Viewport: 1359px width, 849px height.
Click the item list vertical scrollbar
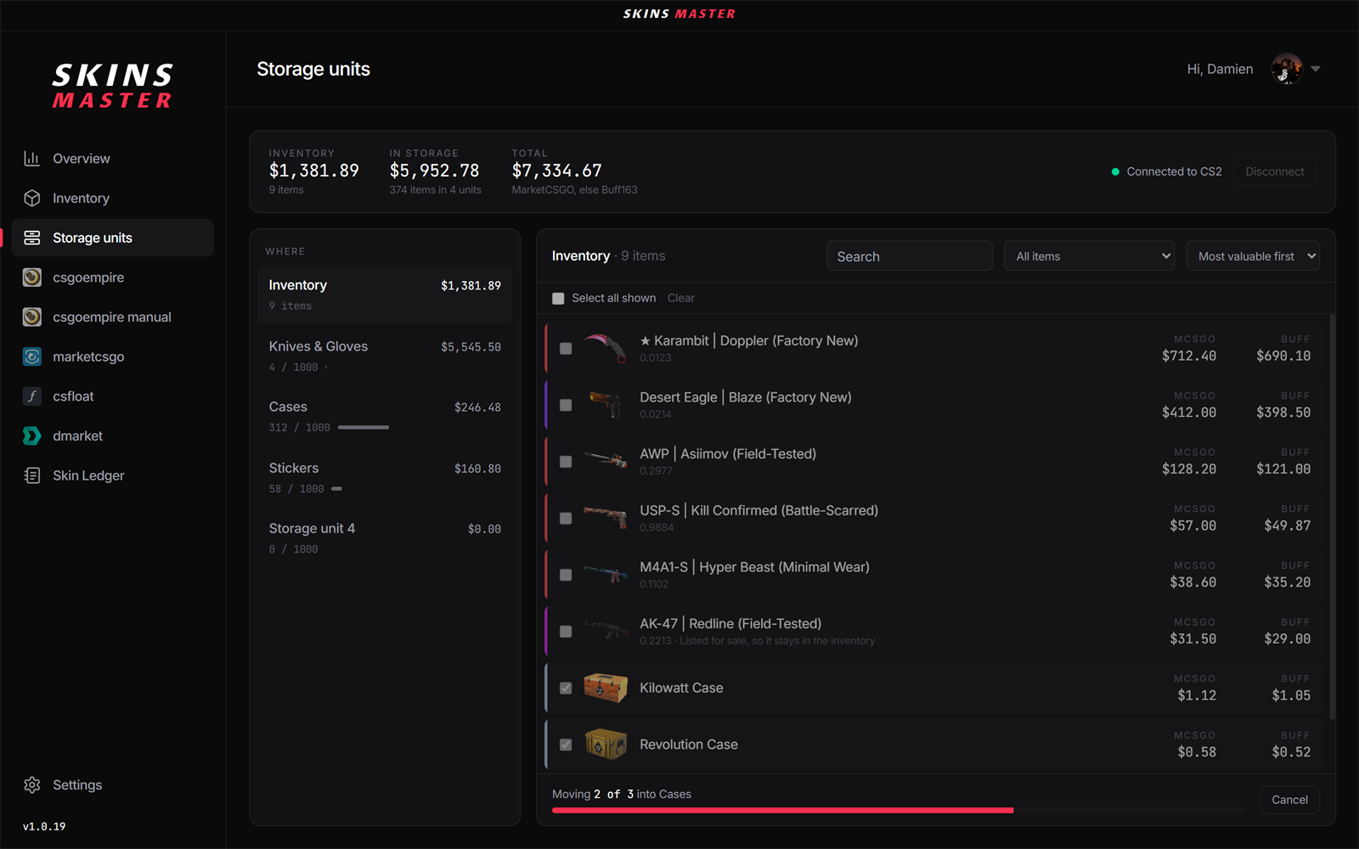point(1332,517)
